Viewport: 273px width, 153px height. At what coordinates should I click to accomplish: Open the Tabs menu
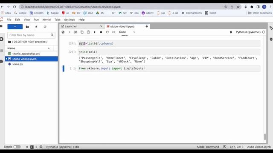tap(57, 20)
